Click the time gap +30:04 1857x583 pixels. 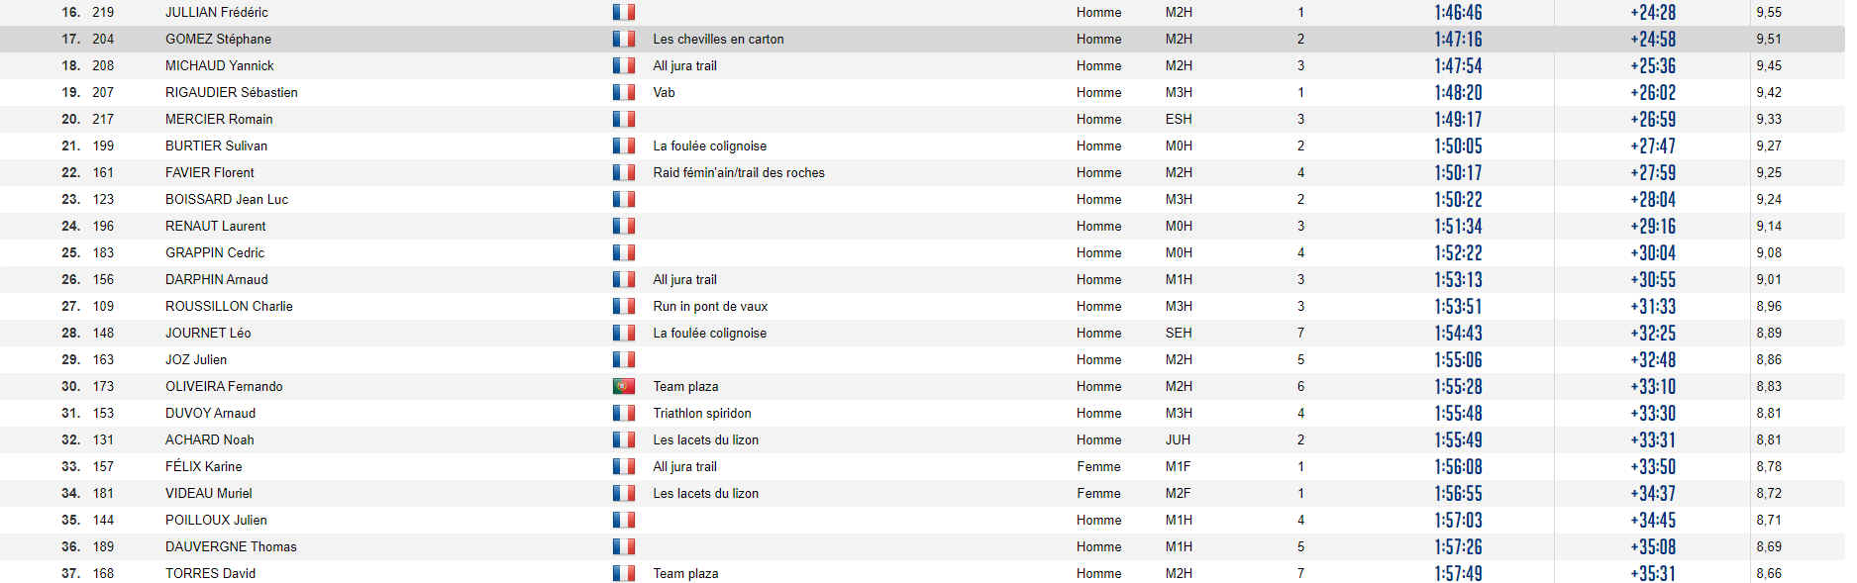point(1652,252)
